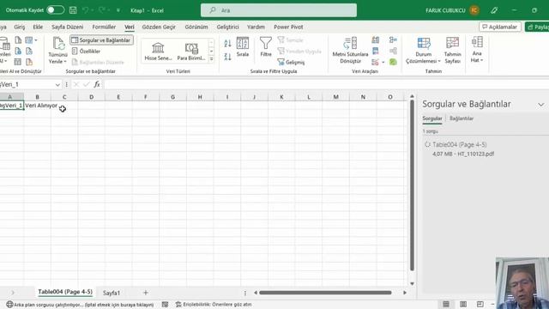Viewport: 549px width, 309px height.
Task: Switch to Bağlantılar pane tab
Action: click(x=462, y=118)
